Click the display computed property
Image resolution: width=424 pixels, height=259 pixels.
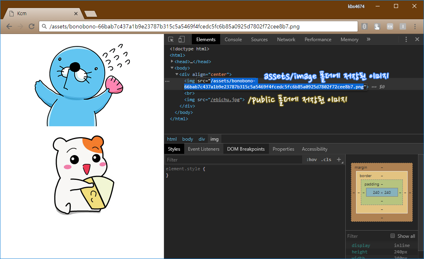point(361,245)
